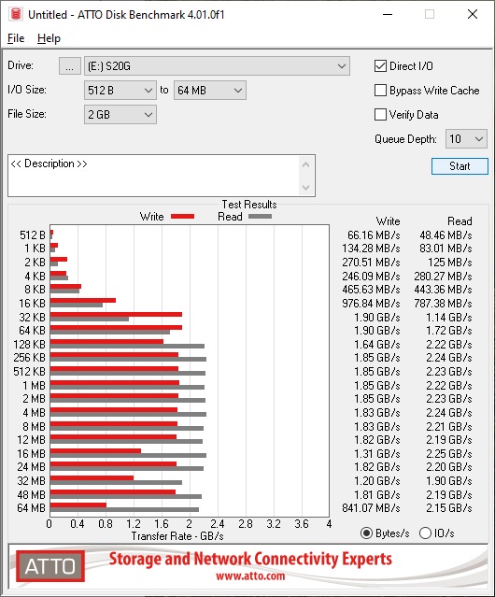Screen dimensions: 495x597
Task: Open the Queue Depth dropdown
Action: (466, 139)
